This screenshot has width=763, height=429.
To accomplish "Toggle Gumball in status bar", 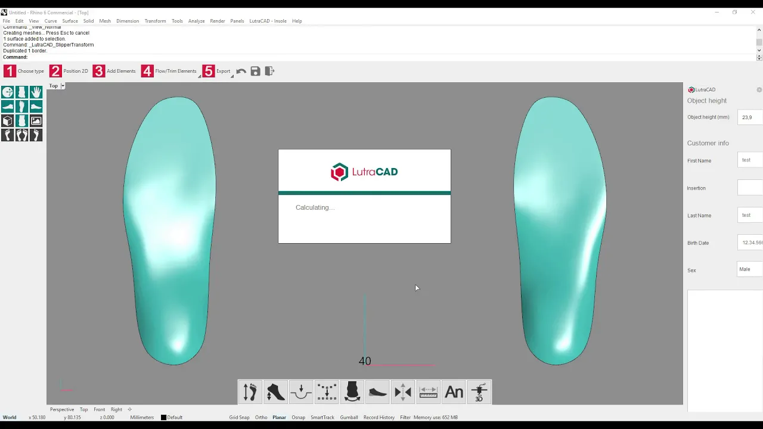I will click(349, 417).
